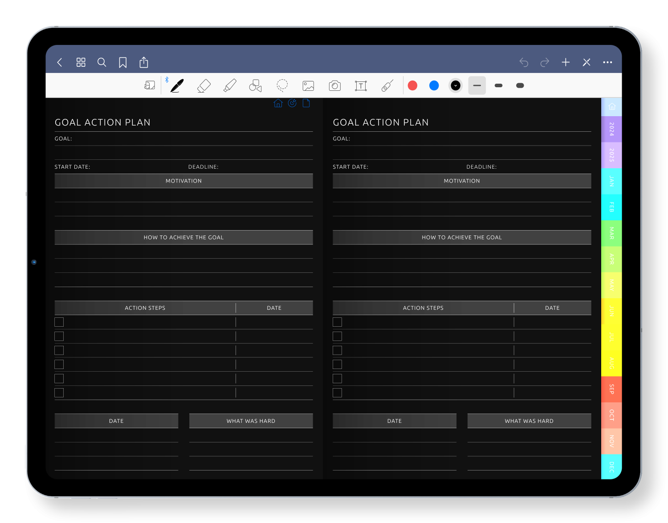Toggle the pencil editing mode icon
Screen dimensions: 668x523
pyautogui.click(x=587, y=62)
